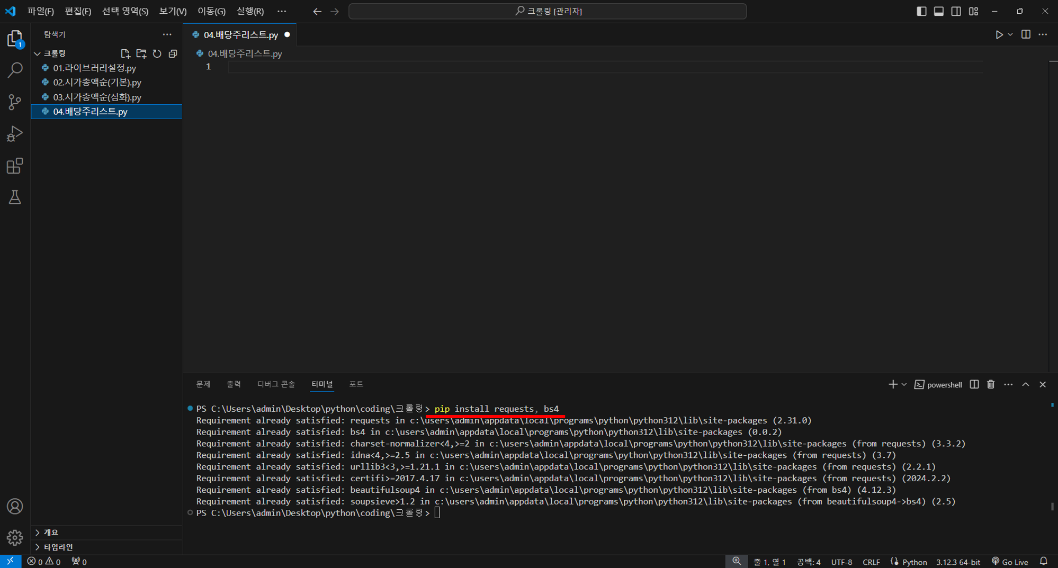Image resolution: width=1058 pixels, height=568 pixels.
Task: Switch to the 문제 panel tab
Action: click(x=203, y=384)
